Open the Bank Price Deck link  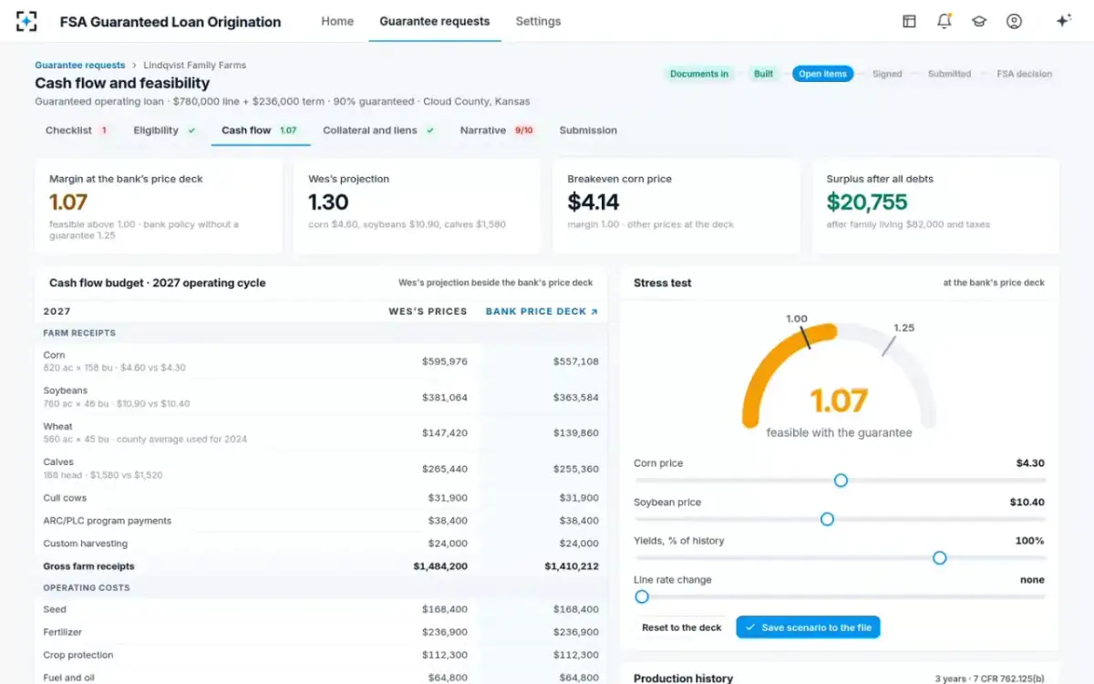(542, 312)
